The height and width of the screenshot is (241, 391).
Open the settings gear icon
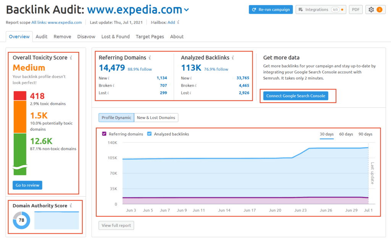371,10
